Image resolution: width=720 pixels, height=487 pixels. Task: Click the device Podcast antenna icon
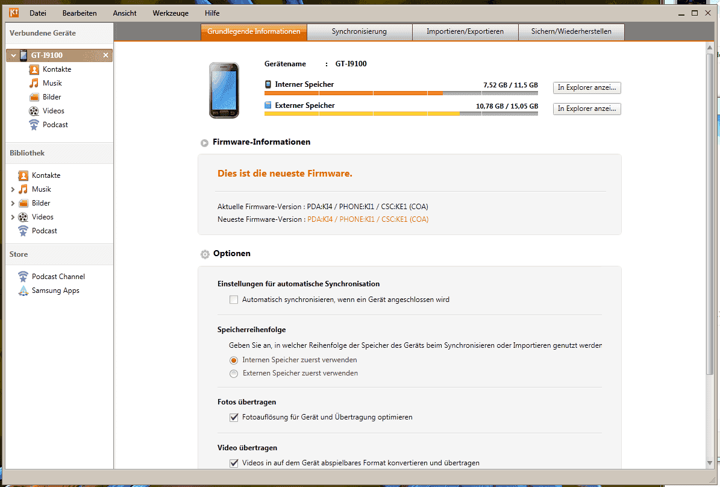point(34,125)
